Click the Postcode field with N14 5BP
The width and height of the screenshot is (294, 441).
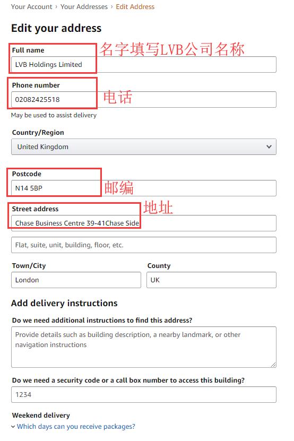tap(143, 188)
